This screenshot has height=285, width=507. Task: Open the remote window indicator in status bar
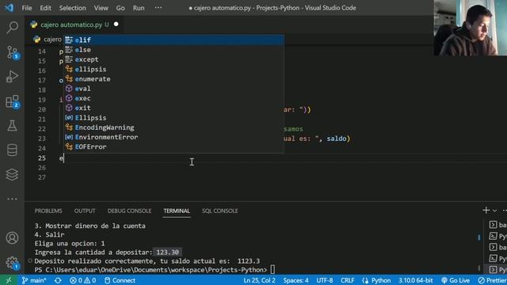(9, 280)
